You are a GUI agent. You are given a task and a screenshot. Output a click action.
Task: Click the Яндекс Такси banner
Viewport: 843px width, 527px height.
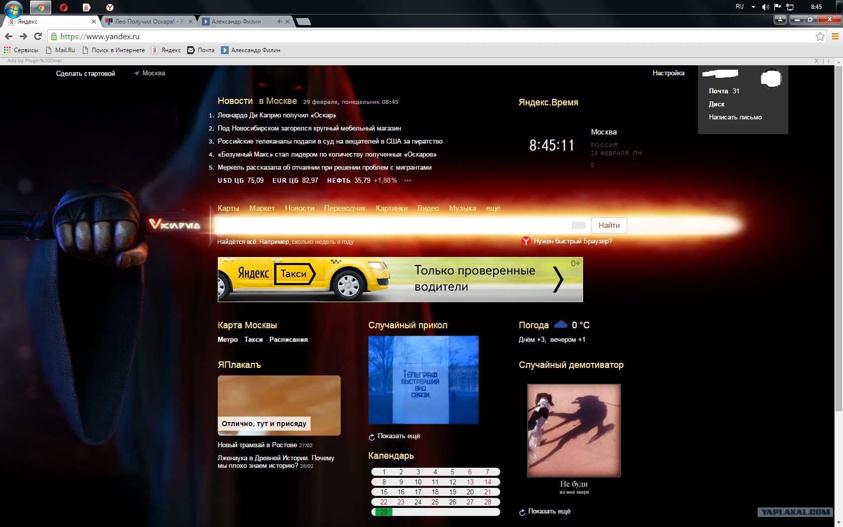[400, 280]
